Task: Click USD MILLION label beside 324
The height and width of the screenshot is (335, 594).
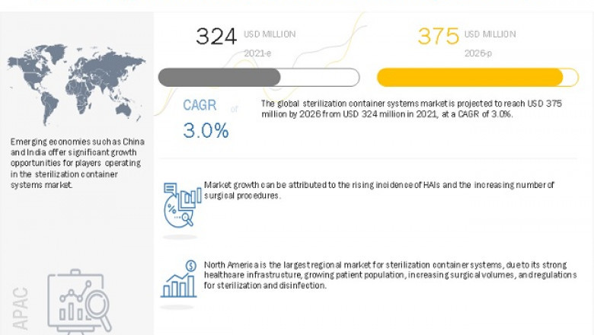Action: 270,34
